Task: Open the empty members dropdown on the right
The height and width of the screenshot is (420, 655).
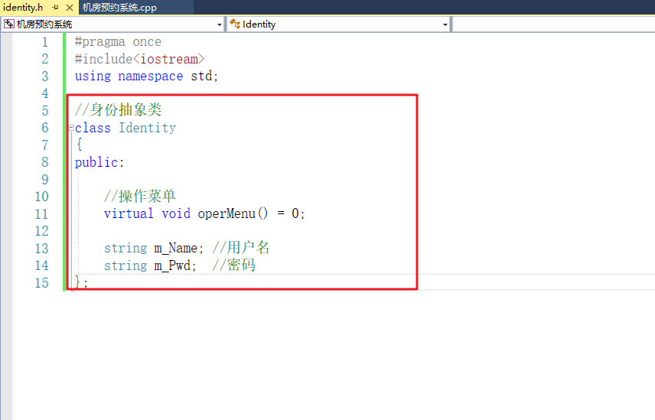Action: pyautogui.click(x=552, y=24)
